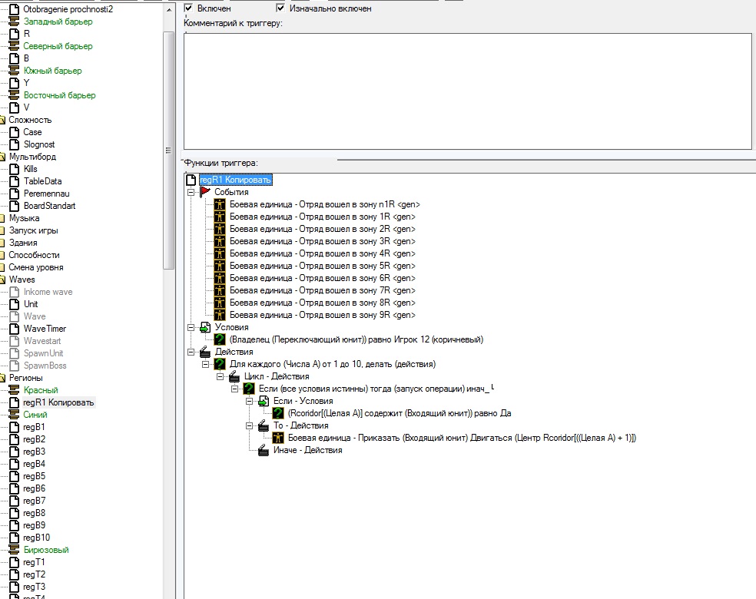Select the Бирюзовый comment
This screenshot has width=756, height=599.
[x=46, y=550]
